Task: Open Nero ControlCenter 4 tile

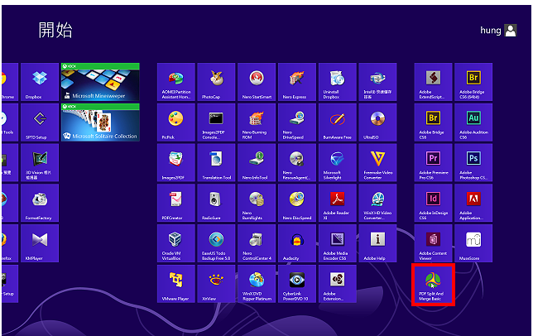Action: tap(257, 243)
